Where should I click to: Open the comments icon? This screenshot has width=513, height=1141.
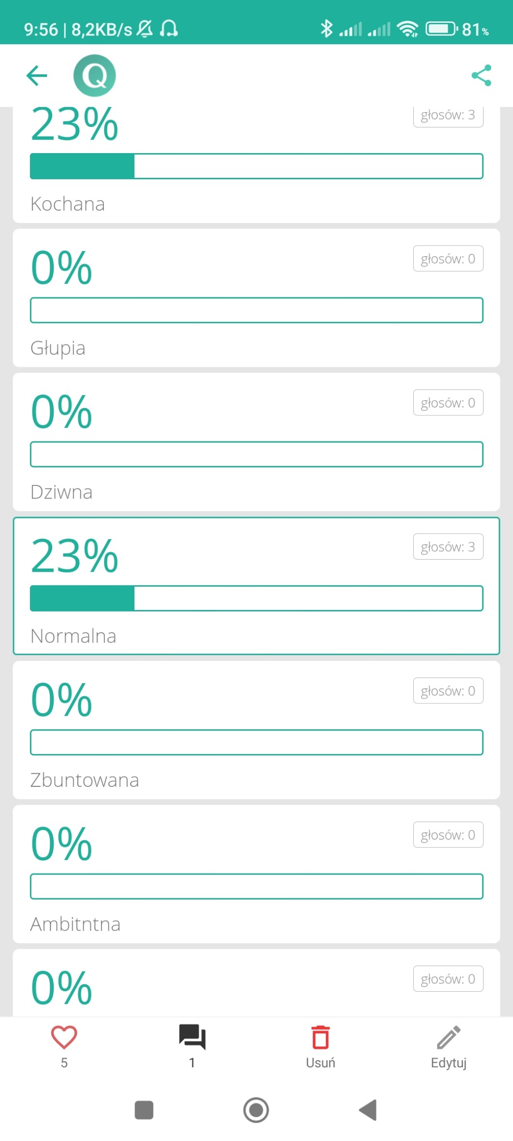pos(192,1037)
